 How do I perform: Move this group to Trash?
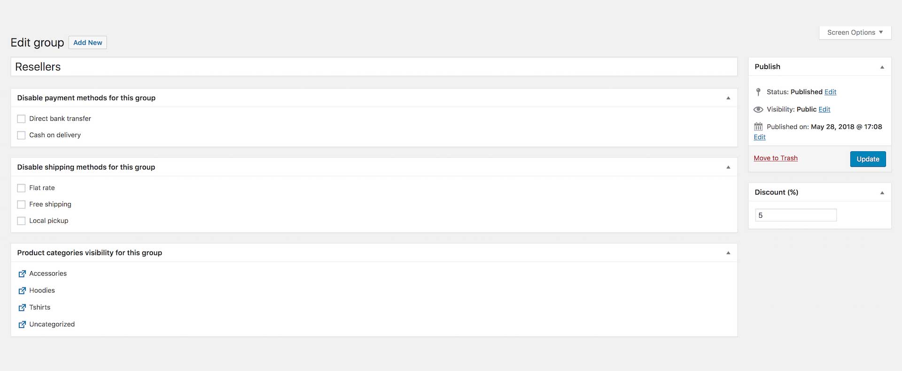[x=775, y=158]
